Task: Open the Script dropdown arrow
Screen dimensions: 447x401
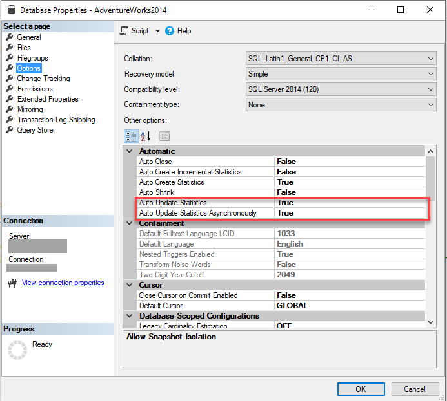Action: 157,31
